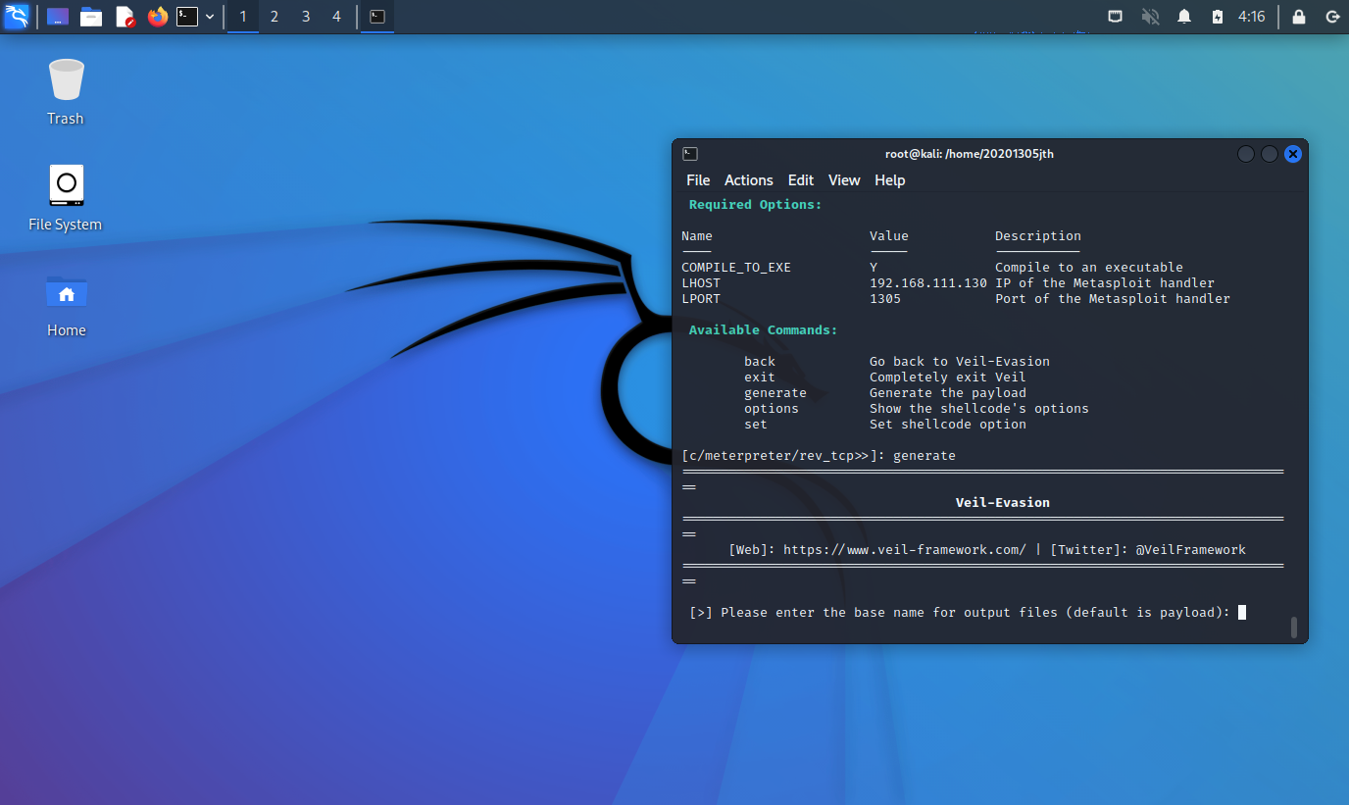Click the base name prompt cursor
This screenshot has height=805, width=1349.
tap(1242, 613)
